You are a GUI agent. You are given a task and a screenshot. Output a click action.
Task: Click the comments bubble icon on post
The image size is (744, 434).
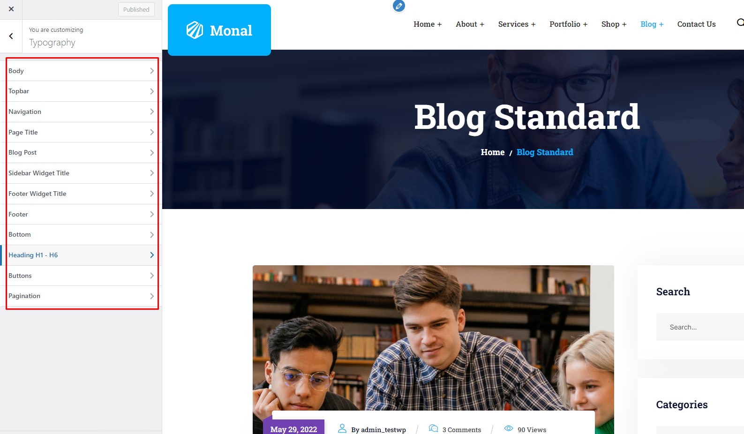point(433,428)
